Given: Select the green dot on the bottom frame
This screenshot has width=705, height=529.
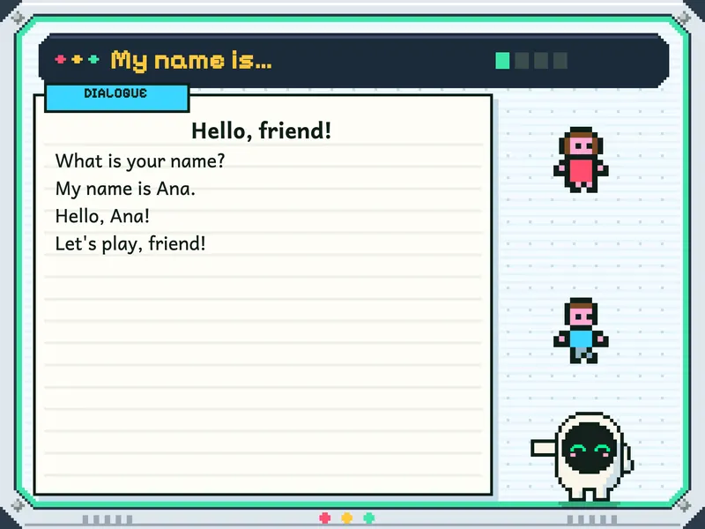Looking at the screenshot, I should [x=368, y=518].
